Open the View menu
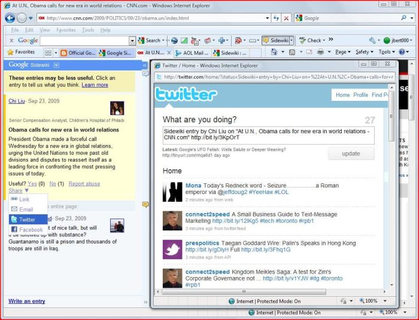Viewport: 419px width, 320px height. point(45,30)
